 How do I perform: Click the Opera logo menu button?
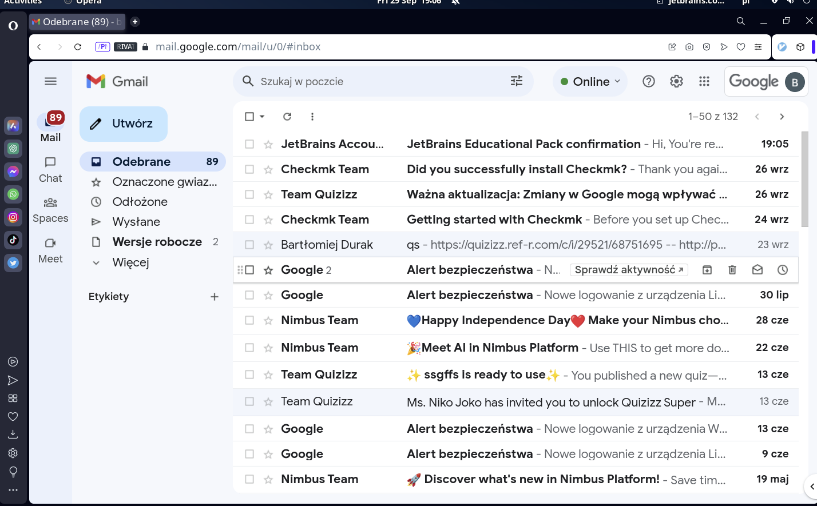coord(13,25)
